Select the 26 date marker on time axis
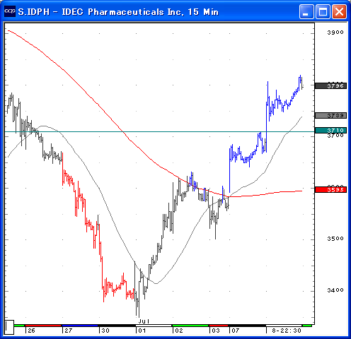Screen dimensions: 351x339 coord(31,331)
